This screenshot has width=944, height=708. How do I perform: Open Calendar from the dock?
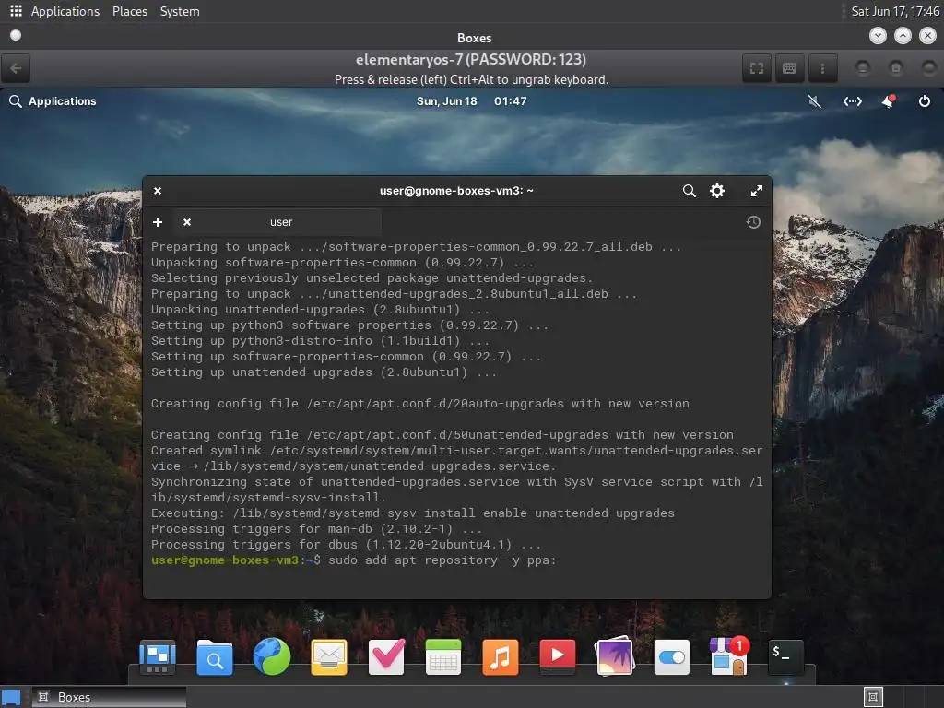coord(443,656)
